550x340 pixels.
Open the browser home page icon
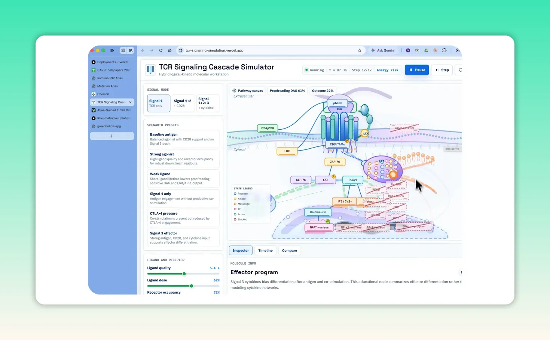coord(170,50)
